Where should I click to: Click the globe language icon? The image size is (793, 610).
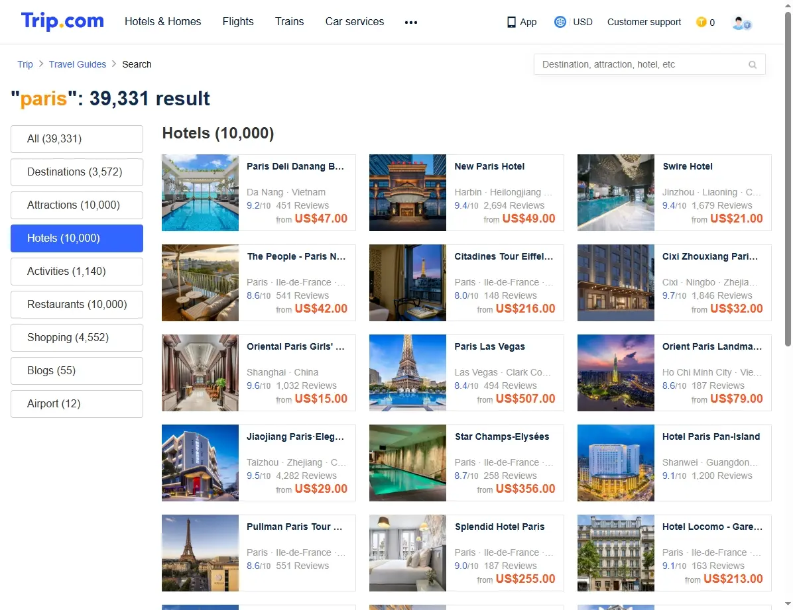560,22
